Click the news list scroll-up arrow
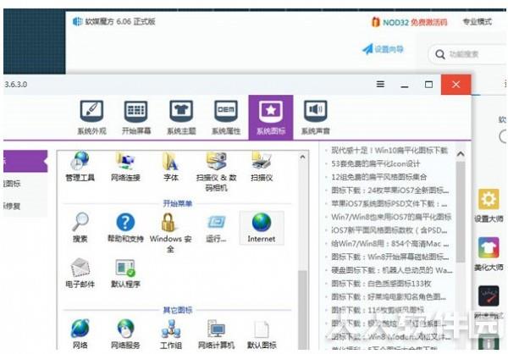 pyautogui.click(x=461, y=154)
